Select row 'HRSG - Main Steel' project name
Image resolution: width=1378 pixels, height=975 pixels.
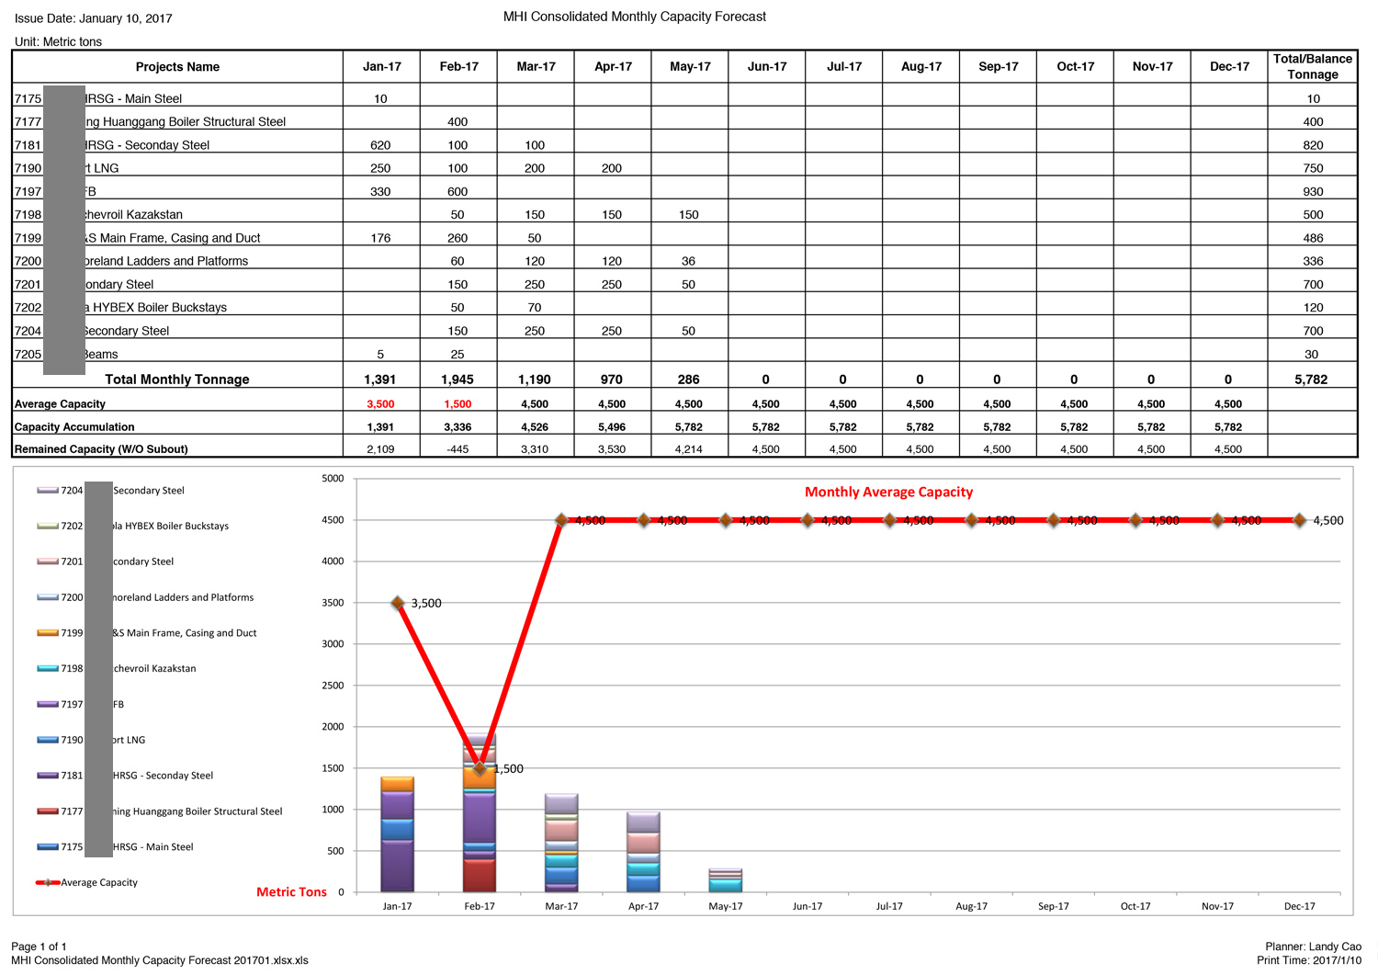(133, 99)
